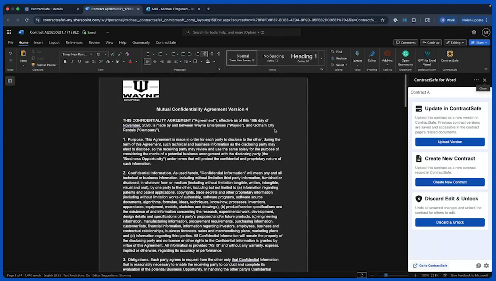Open the navigation pane icon beside the document
This screenshot has height=281, width=496.
(x=10, y=81)
